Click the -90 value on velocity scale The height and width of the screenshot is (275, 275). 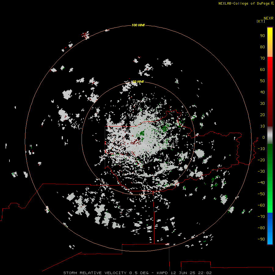pyautogui.click(x=261, y=239)
